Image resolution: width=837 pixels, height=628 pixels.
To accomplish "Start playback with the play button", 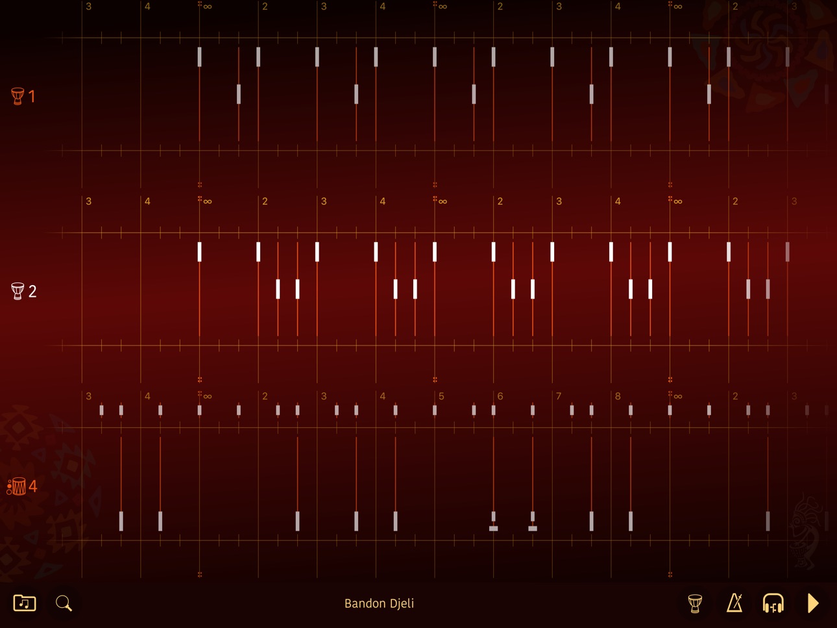I will click(813, 603).
